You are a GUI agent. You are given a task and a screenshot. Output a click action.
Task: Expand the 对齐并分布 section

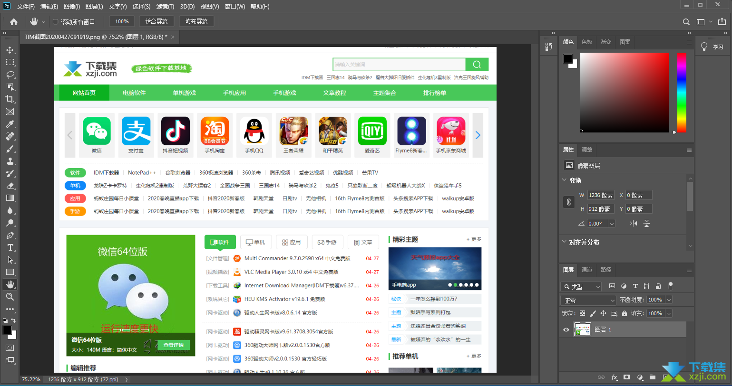[x=565, y=242]
